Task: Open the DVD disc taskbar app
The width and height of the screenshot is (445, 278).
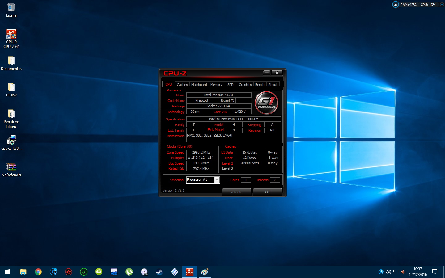Action: 144,272
